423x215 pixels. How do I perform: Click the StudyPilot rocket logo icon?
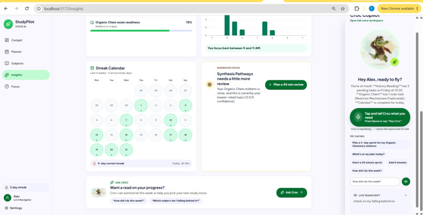[8, 24]
